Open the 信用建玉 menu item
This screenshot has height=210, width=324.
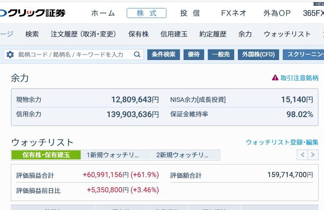[174, 34]
